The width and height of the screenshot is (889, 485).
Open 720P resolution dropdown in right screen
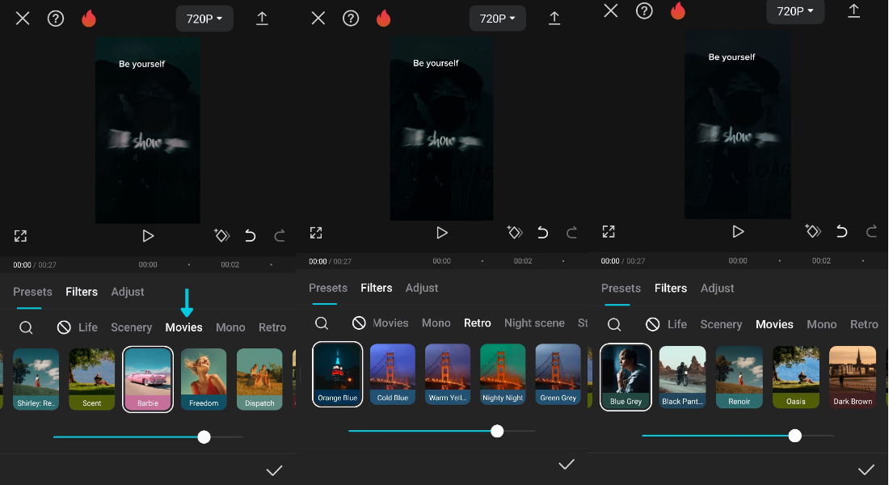pos(795,11)
